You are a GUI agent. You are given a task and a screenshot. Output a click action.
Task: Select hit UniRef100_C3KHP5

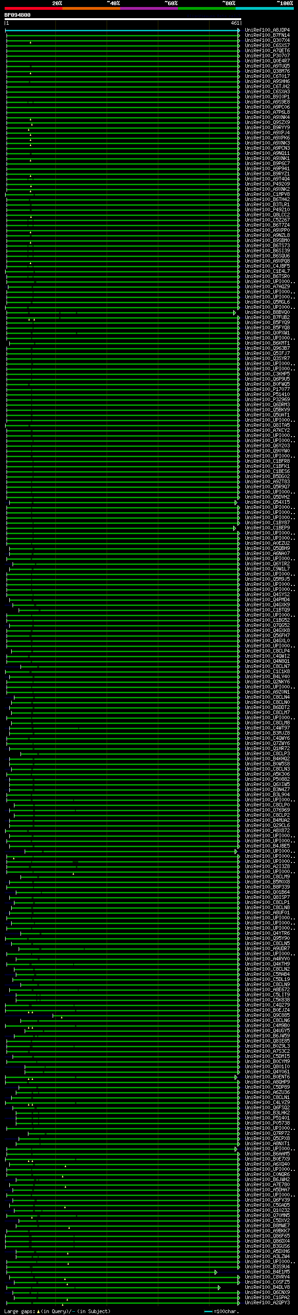point(267,374)
